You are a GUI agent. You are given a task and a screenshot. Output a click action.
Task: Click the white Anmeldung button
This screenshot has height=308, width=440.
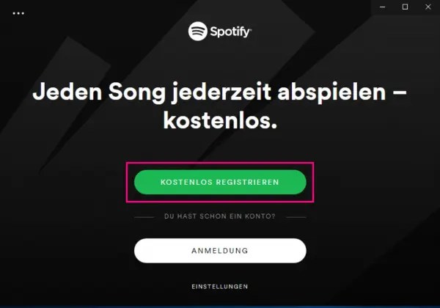click(220, 251)
